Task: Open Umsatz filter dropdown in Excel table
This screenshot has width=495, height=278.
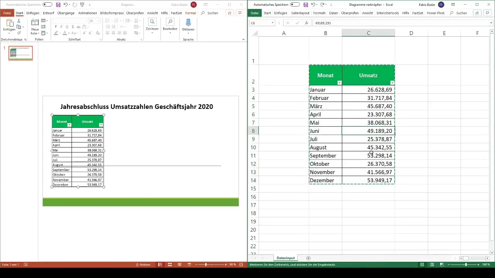Action: pyautogui.click(x=392, y=83)
